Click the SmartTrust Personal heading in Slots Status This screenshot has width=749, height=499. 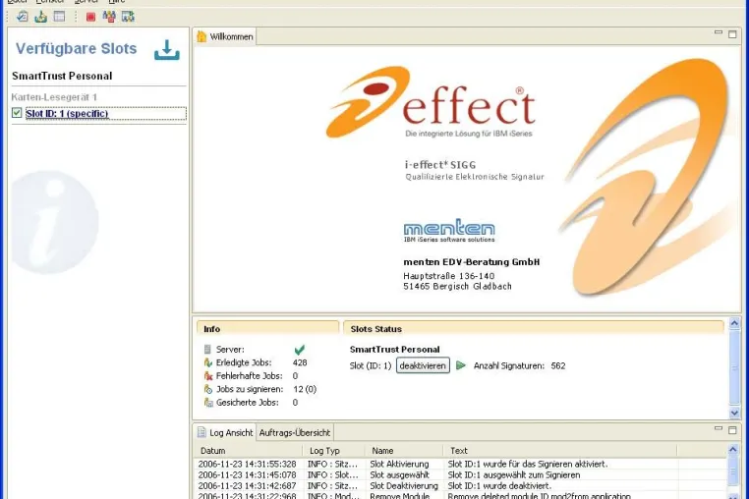pos(394,349)
